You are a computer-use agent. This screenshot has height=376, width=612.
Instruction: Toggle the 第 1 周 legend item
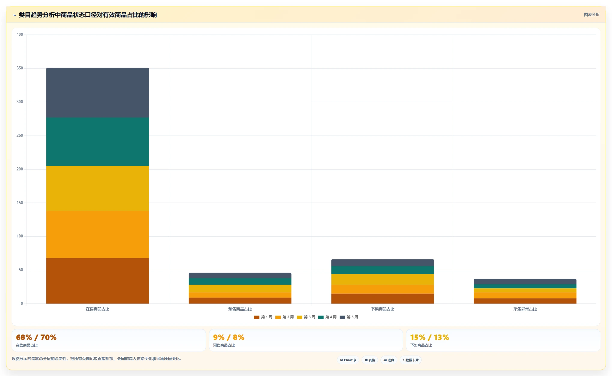[263, 317]
